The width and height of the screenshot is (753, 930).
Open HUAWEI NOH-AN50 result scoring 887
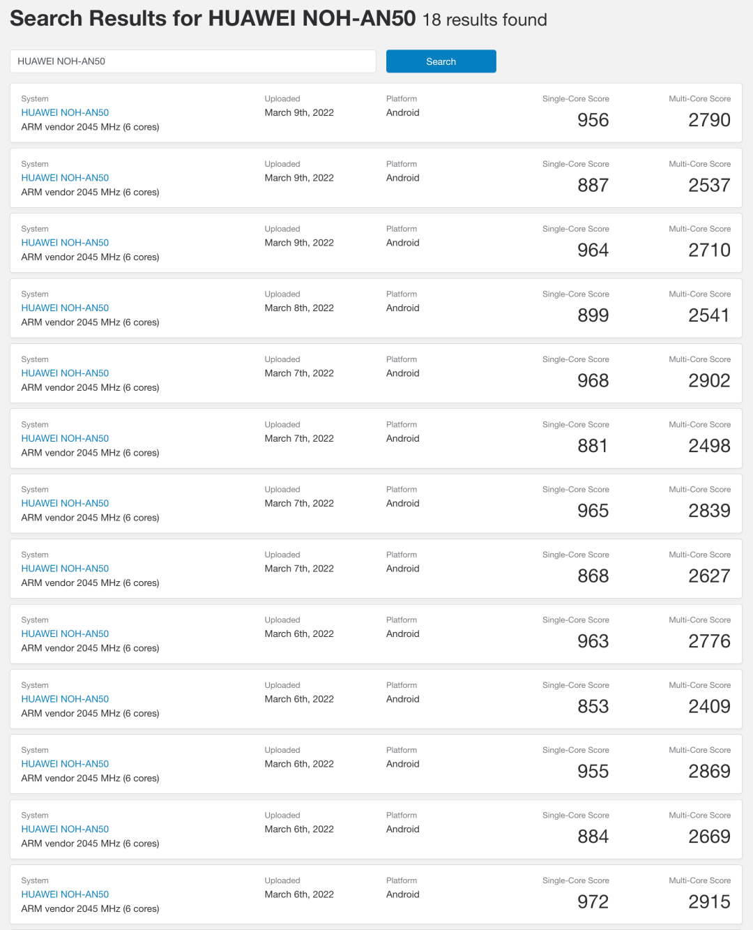tap(65, 178)
